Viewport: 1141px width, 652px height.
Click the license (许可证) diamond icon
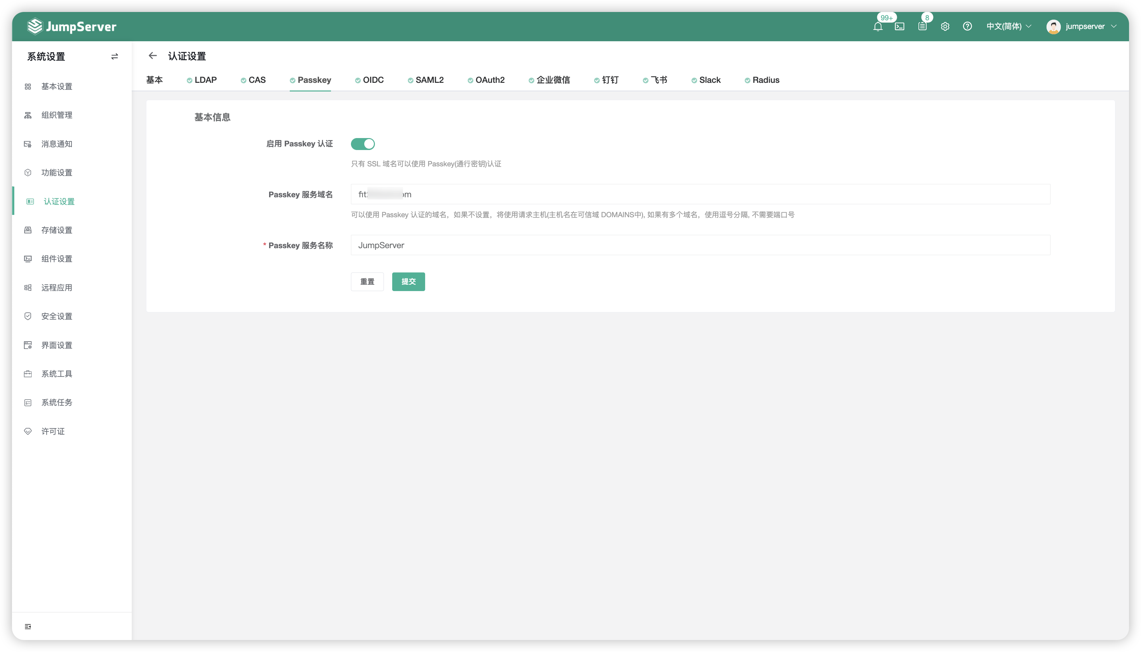click(x=28, y=431)
